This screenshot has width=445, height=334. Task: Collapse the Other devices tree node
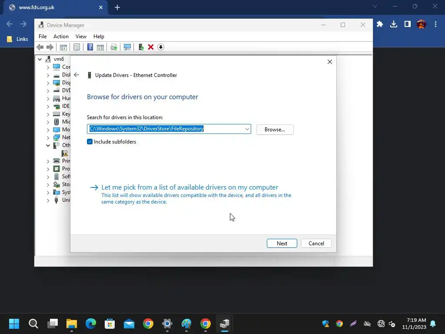coord(48,145)
